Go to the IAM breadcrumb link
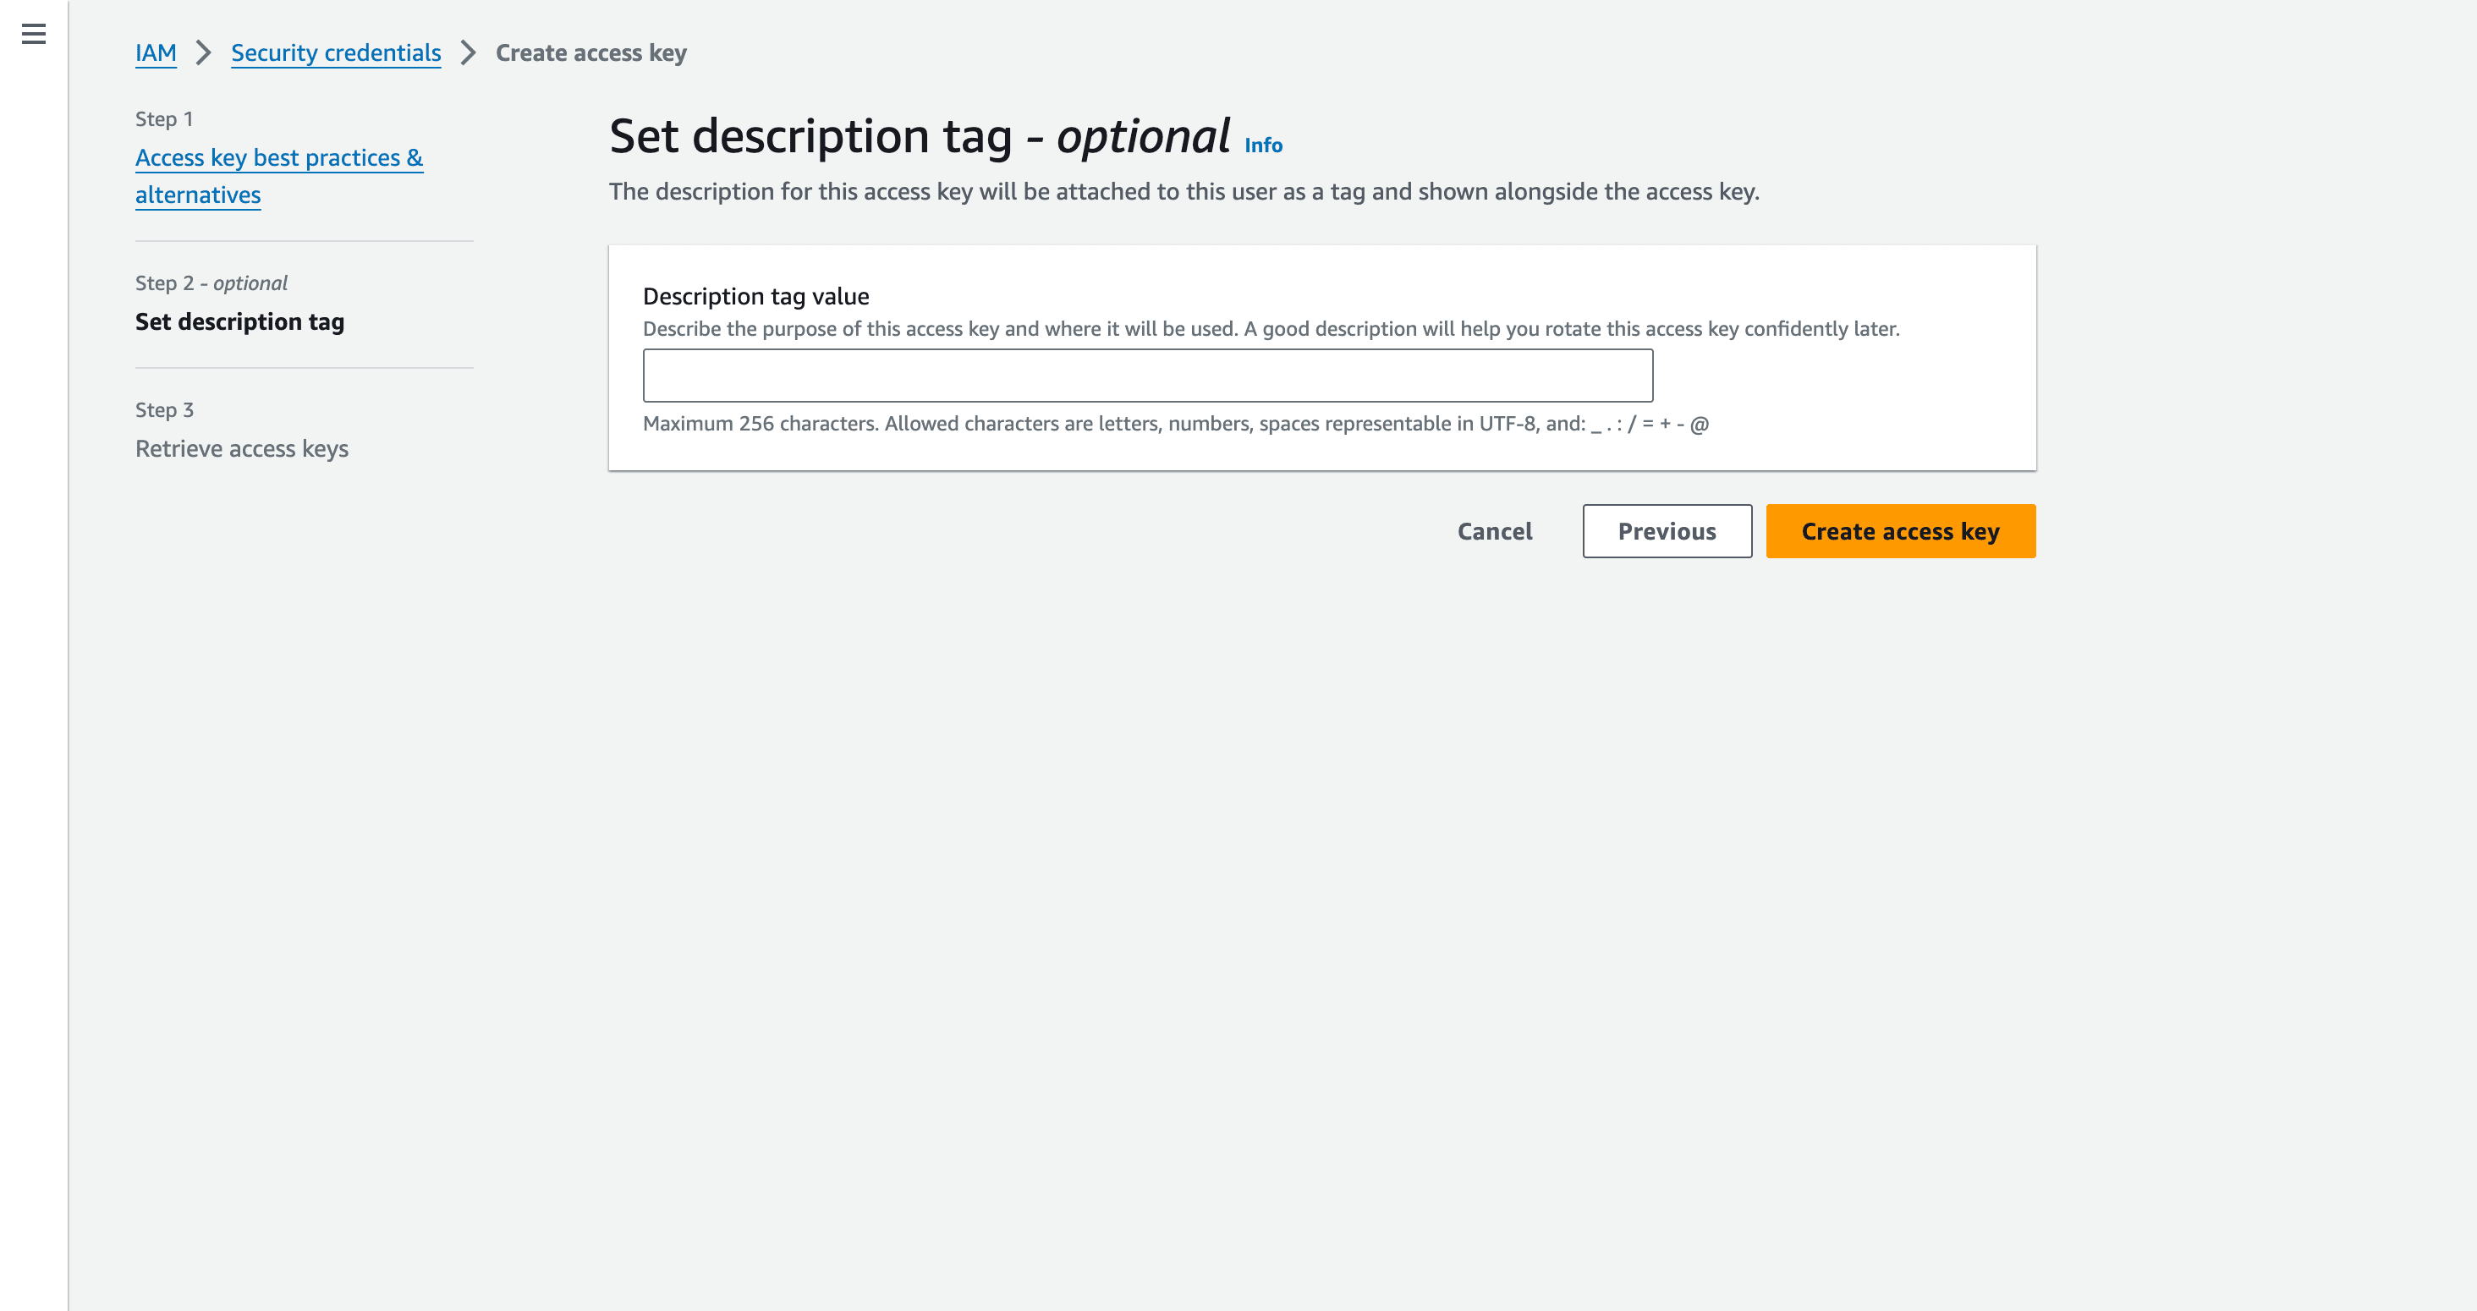Viewport: 2477px width, 1311px height. 156,52
